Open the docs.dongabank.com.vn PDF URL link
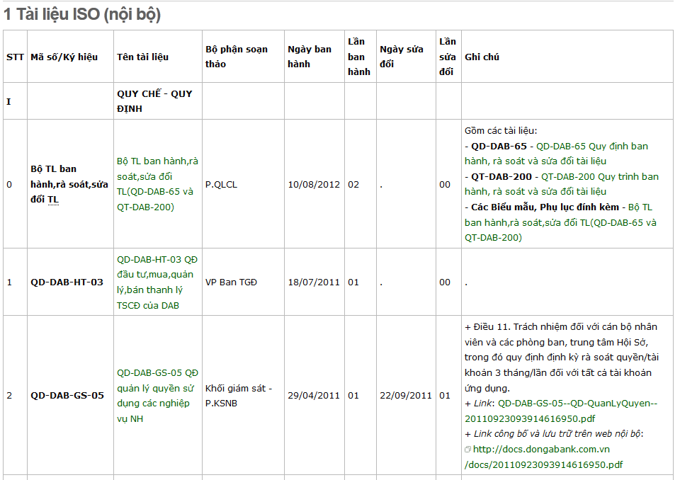The height and width of the screenshot is (480, 680). [x=543, y=457]
